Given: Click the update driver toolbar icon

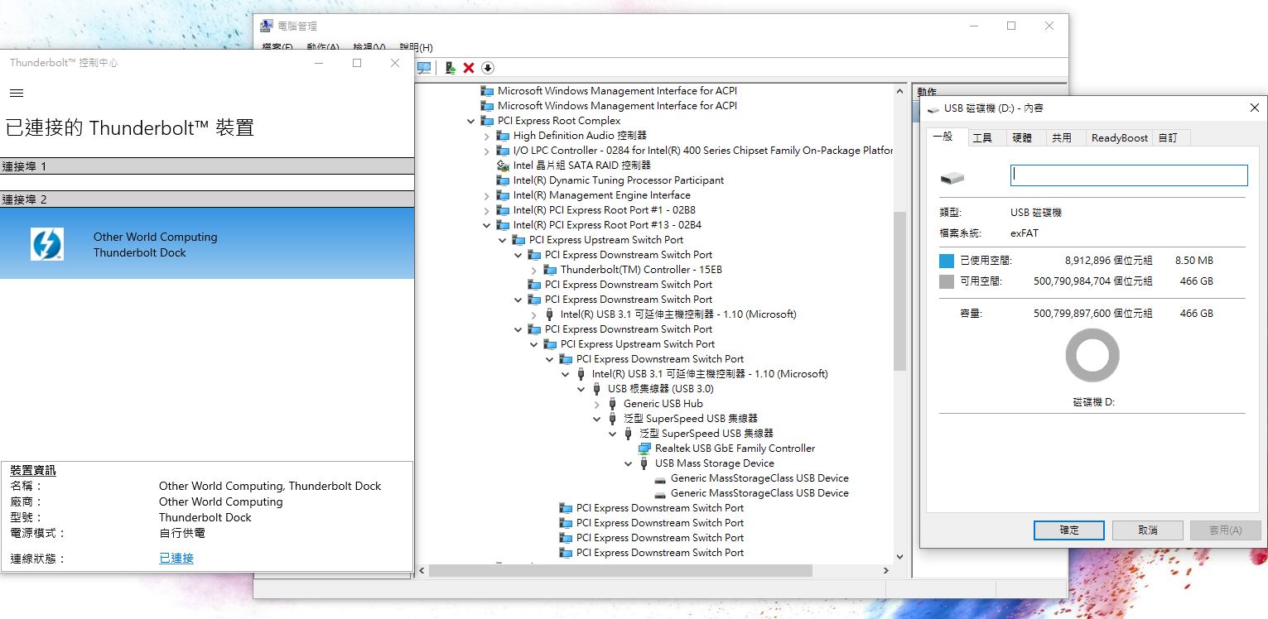Looking at the screenshot, I should (450, 68).
